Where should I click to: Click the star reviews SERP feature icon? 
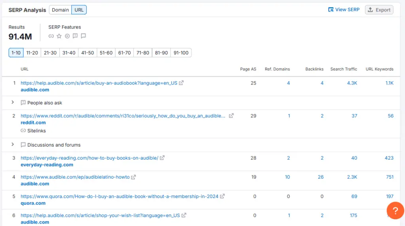(x=59, y=36)
